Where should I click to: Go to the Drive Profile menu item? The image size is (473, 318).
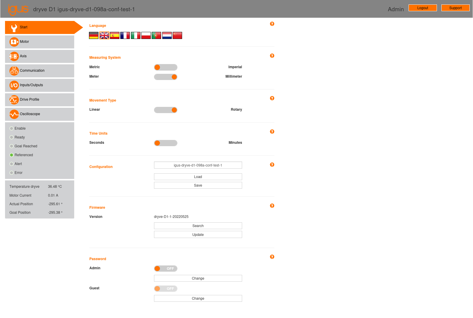click(x=40, y=100)
